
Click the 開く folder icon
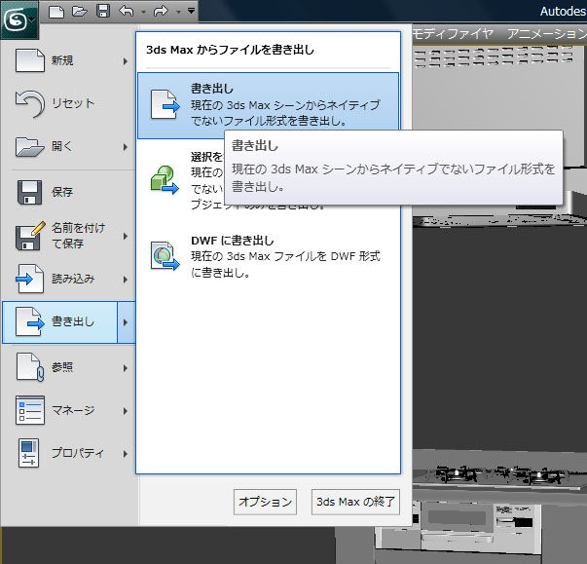[30, 146]
